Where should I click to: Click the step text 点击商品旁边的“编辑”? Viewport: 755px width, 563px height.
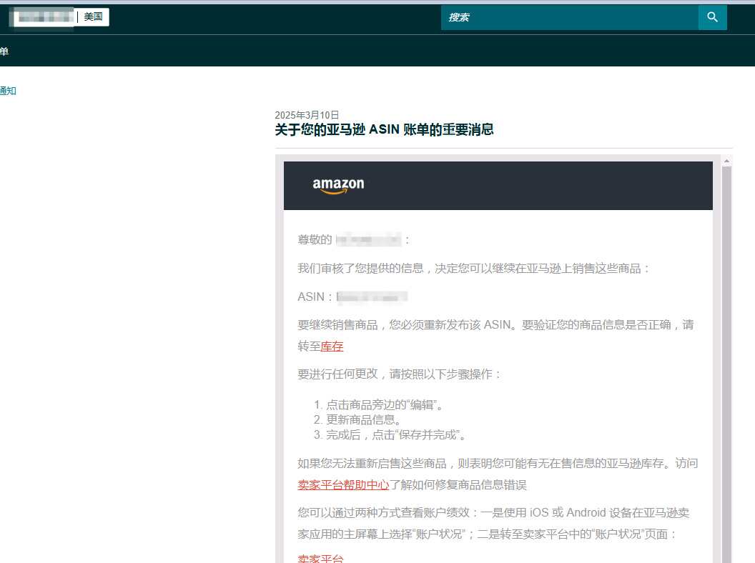pos(384,404)
